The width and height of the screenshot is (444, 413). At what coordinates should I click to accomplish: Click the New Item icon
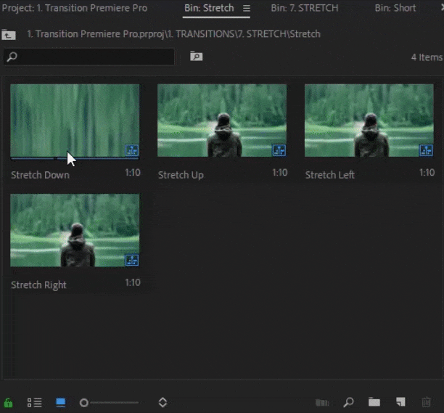click(x=400, y=402)
